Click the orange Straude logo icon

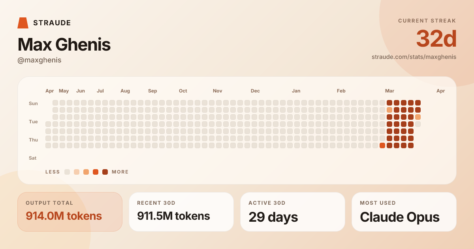pyautogui.click(x=23, y=23)
